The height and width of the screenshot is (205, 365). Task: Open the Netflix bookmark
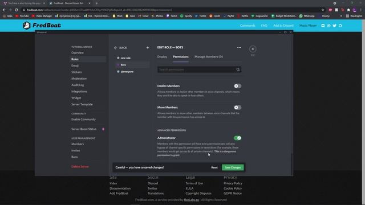pyautogui.click(x=243, y=16)
